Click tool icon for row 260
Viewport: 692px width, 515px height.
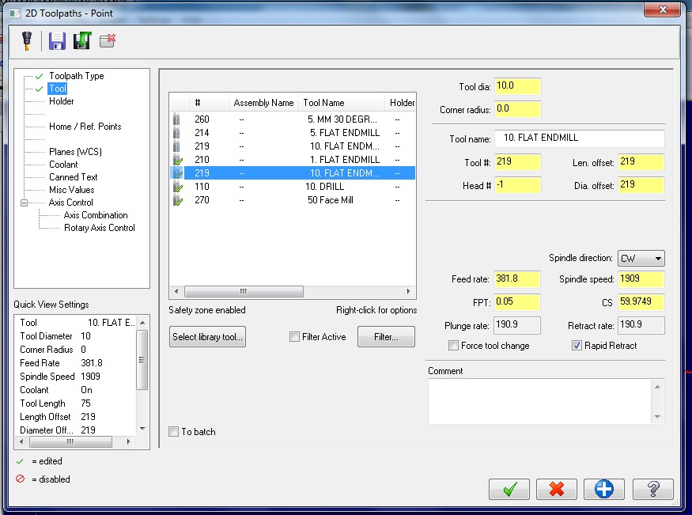[x=176, y=119]
